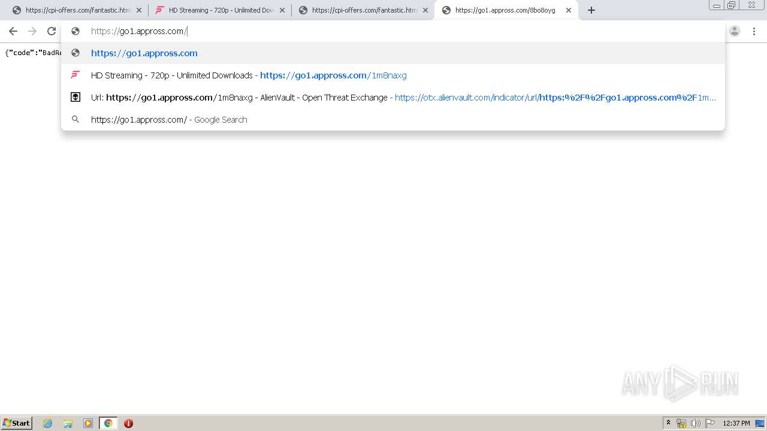
Task: Open Windows Media Player from taskbar
Action: (88, 423)
